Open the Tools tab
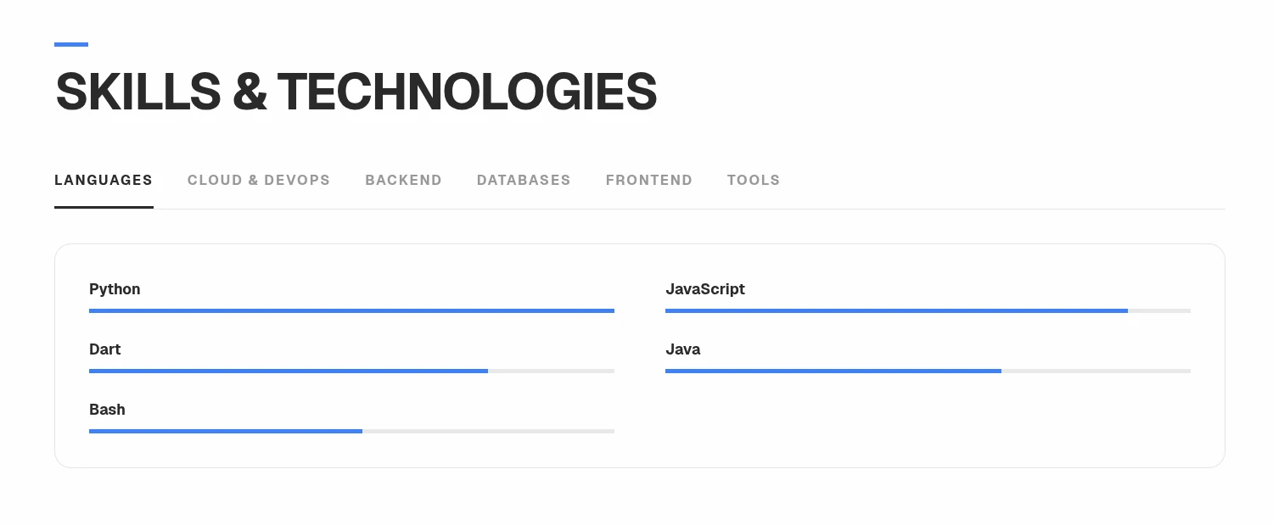Viewport: 1273px width, 525px height. pyautogui.click(x=754, y=180)
